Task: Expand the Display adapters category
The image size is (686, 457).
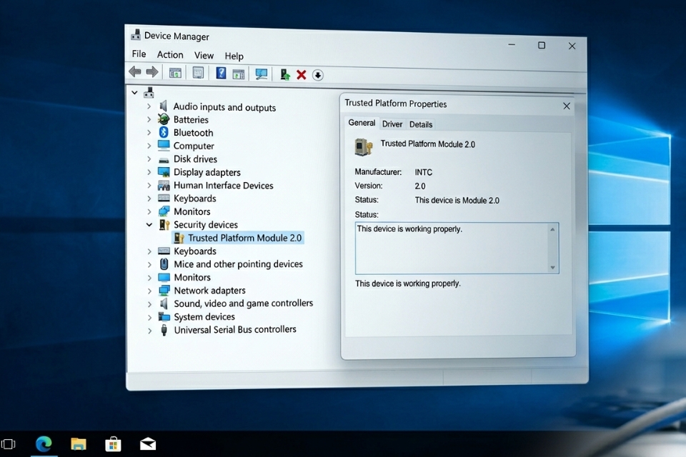Action: [x=149, y=172]
